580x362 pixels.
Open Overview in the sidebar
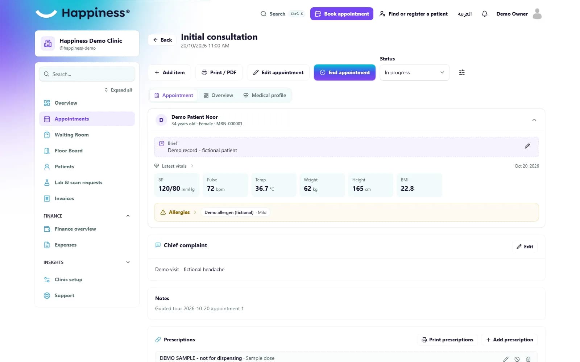(x=87, y=103)
